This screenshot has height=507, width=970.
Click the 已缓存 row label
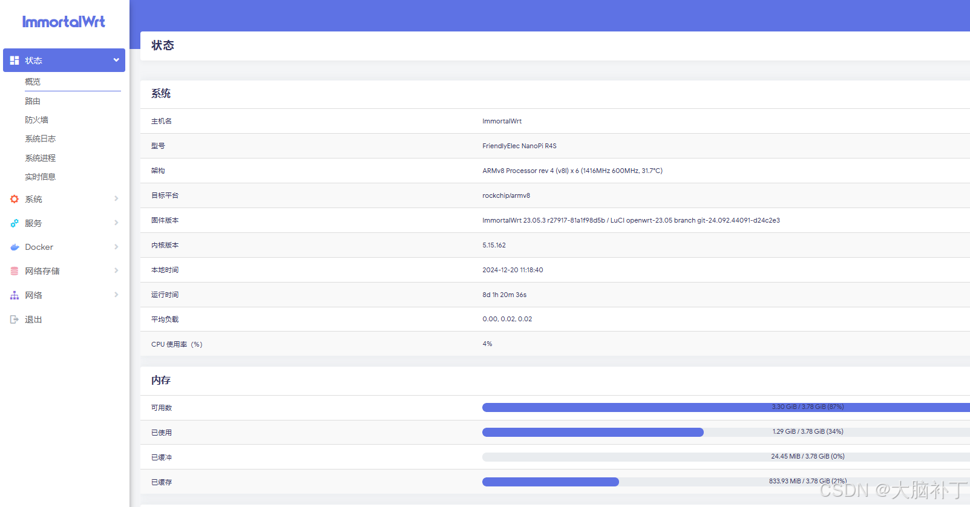coord(162,482)
